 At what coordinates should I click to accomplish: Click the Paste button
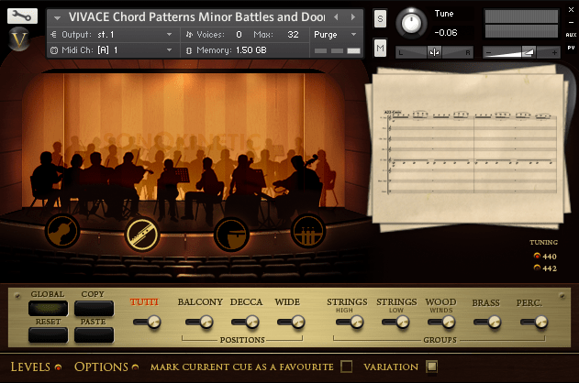click(94, 335)
